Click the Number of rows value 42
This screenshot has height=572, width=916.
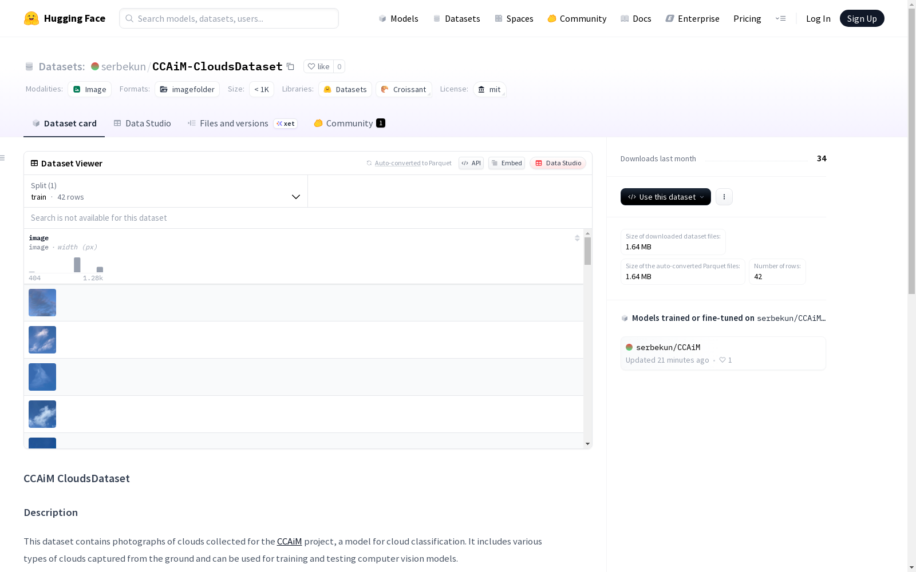pos(758,276)
